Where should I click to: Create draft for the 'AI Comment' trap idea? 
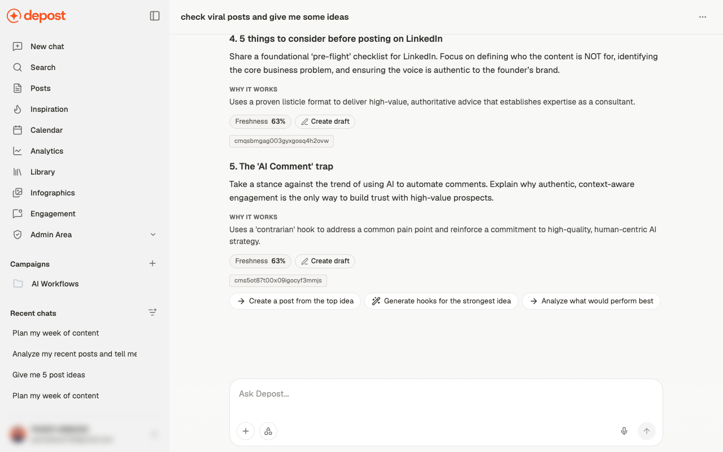pyautogui.click(x=325, y=261)
